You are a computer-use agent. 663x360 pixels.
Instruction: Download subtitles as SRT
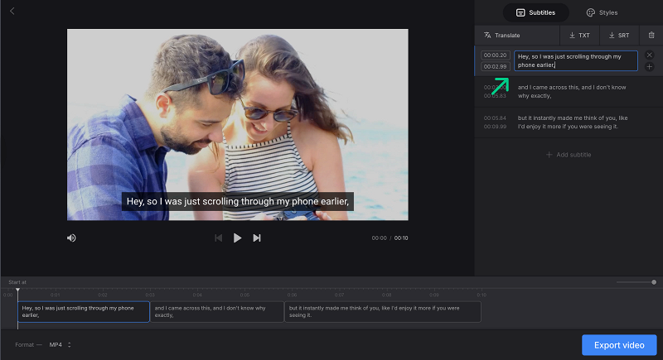point(619,36)
